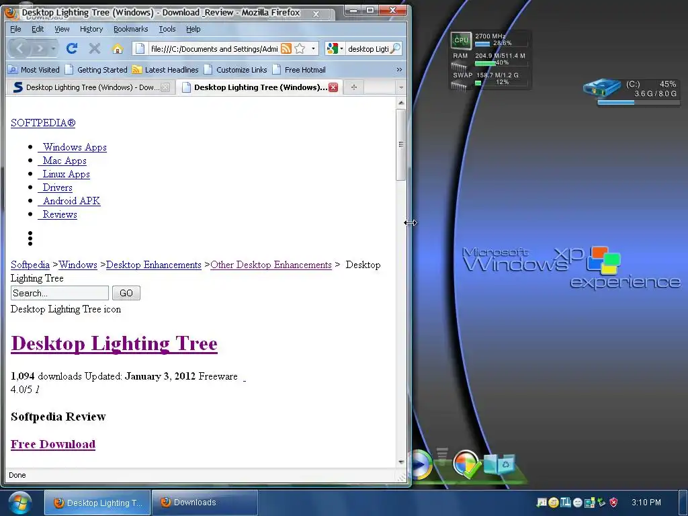Click the Windows logo checkmark dock icon
This screenshot has height=516, width=688.
466,464
